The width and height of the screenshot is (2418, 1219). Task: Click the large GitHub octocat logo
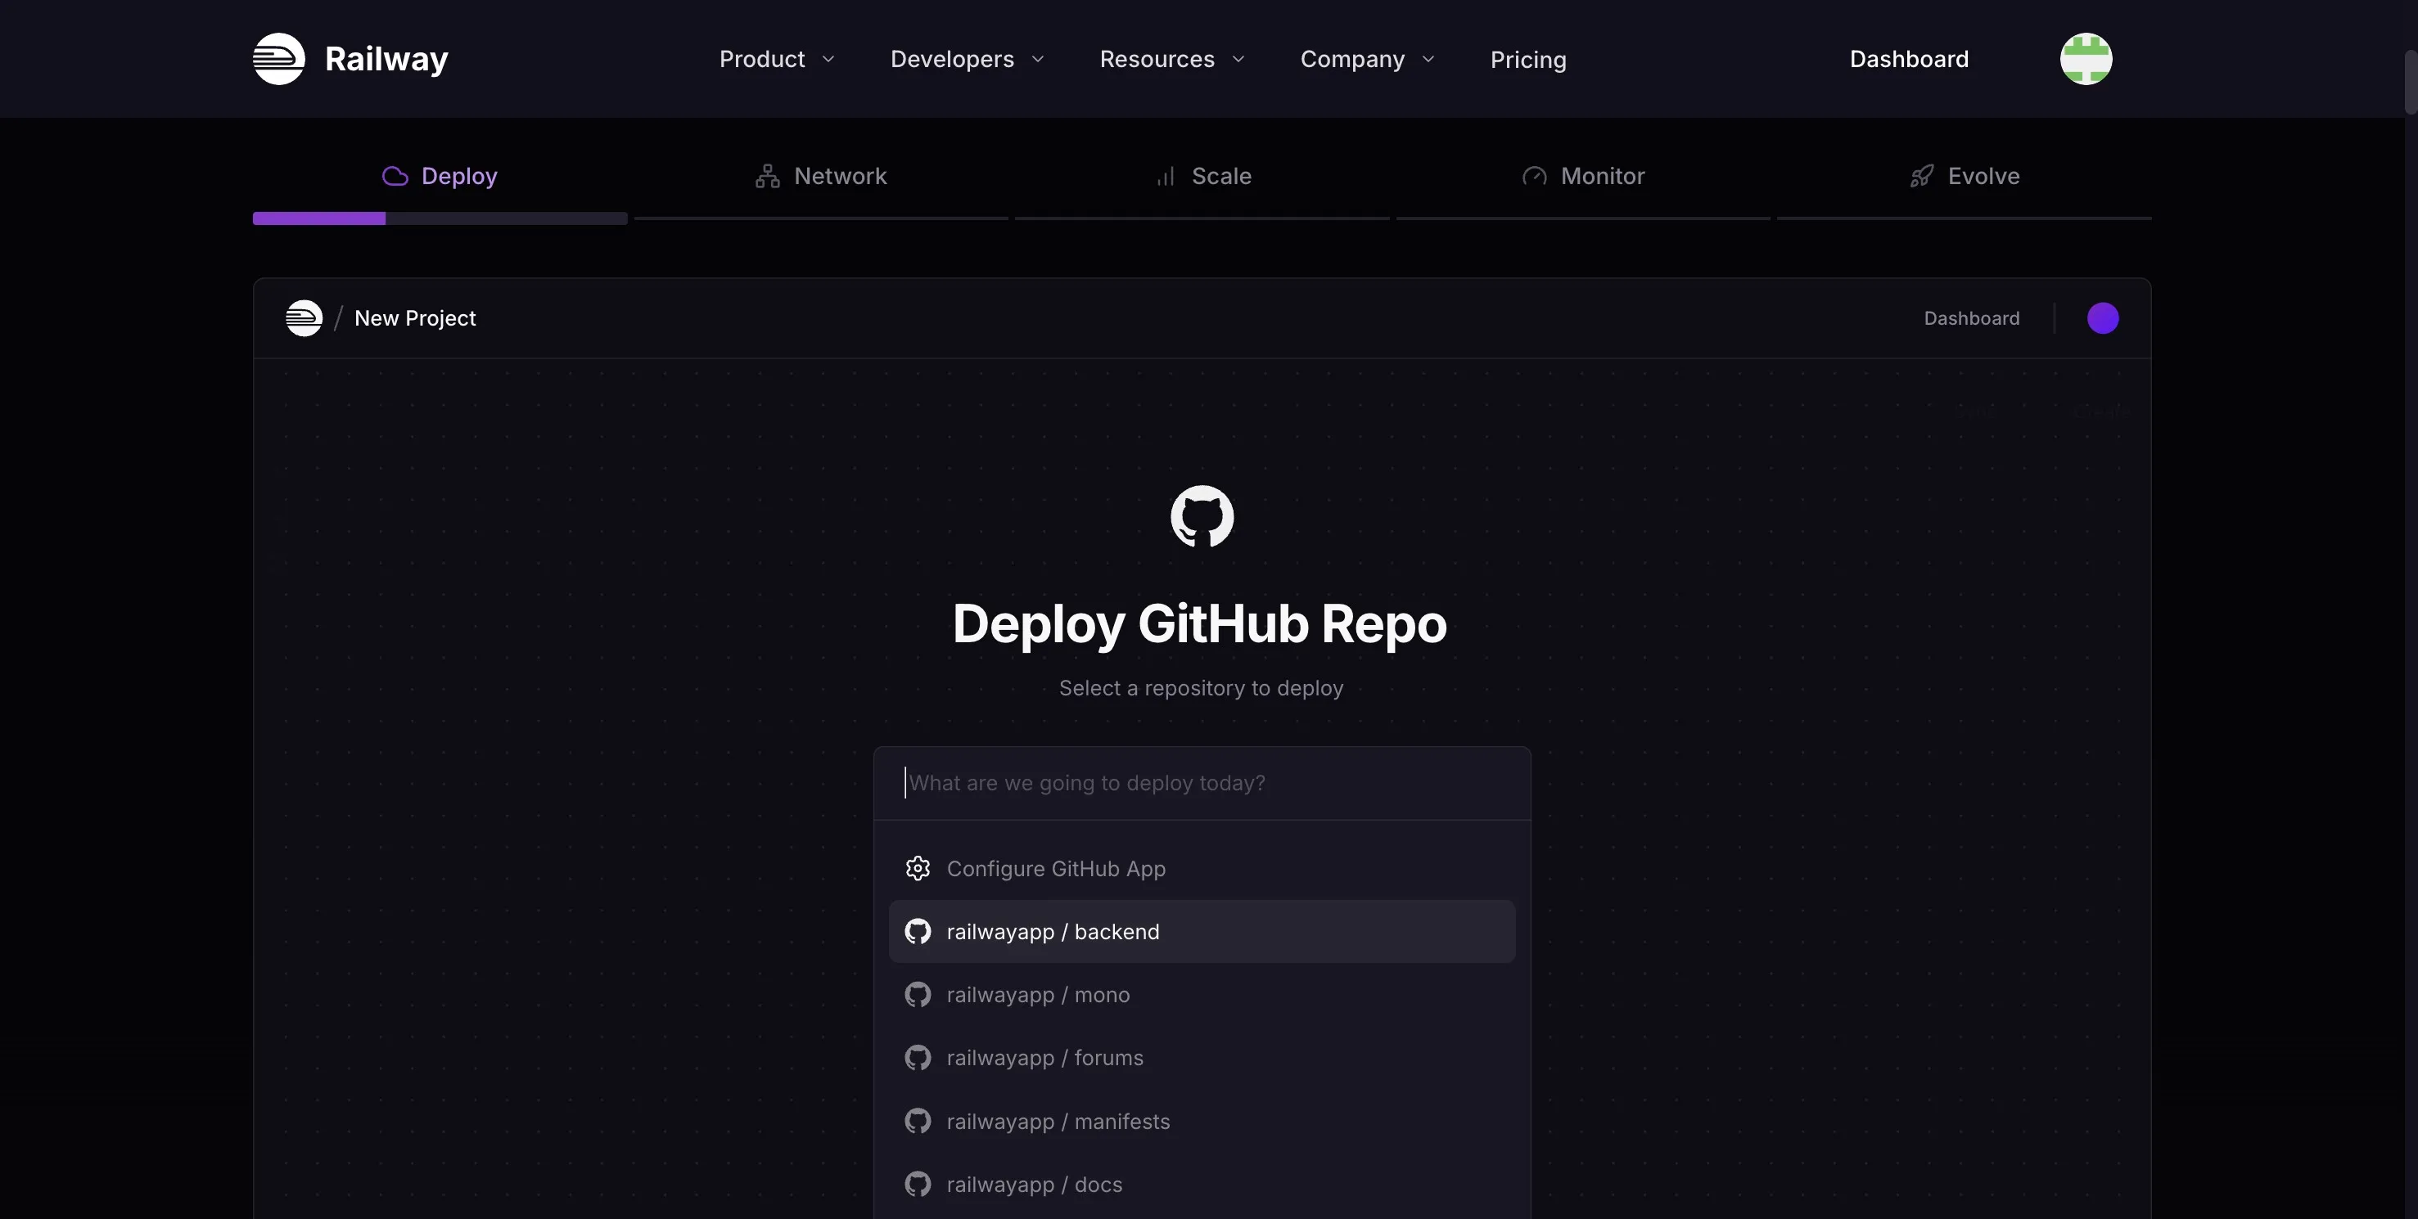tap(1202, 516)
